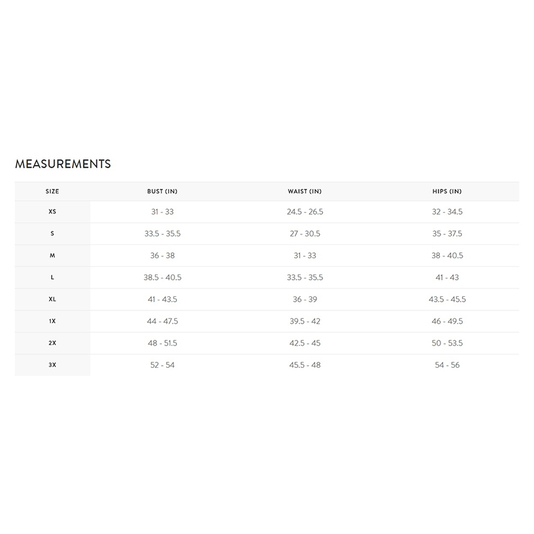Image resolution: width=534 pixels, height=534 pixels.
Task: Select the SIZE column header
Action: pyautogui.click(x=53, y=192)
